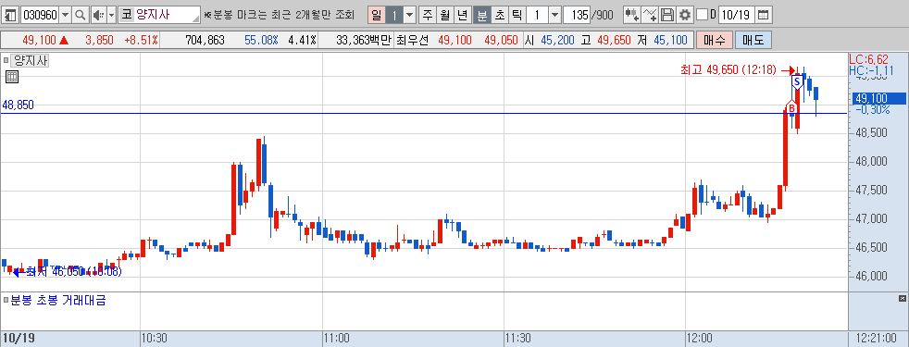
Task: Click the 135 candle count field
Action: click(577, 15)
